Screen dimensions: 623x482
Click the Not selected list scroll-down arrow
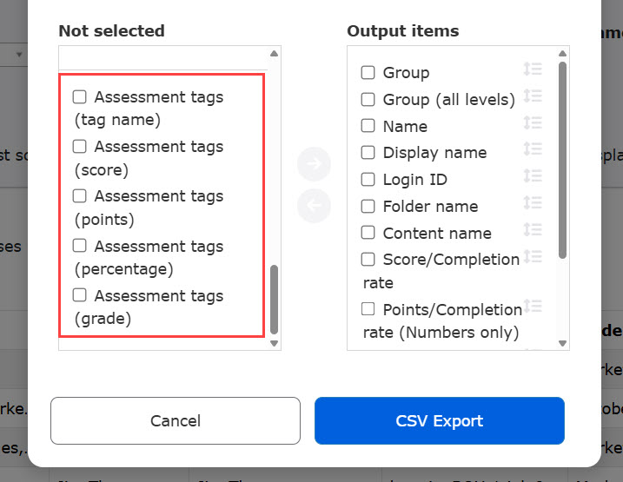pyautogui.click(x=275, y=343)
